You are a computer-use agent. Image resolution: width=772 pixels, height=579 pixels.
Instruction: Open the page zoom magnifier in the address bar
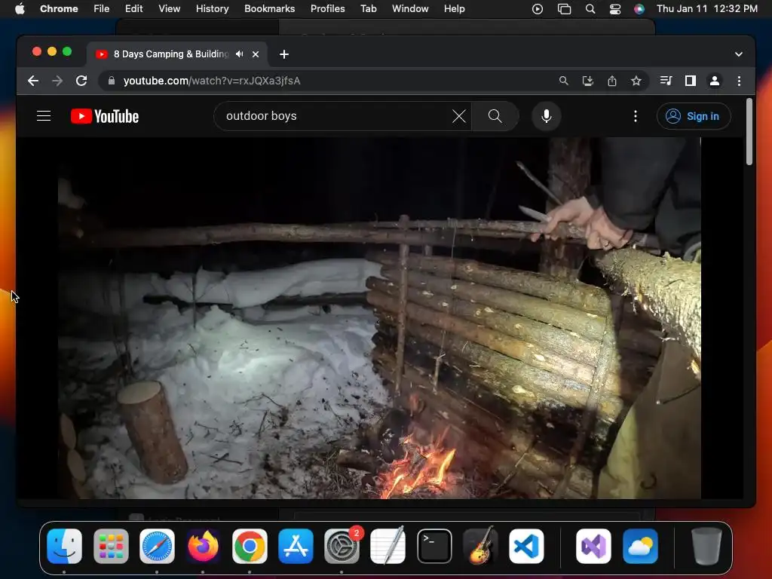(564, 81)
